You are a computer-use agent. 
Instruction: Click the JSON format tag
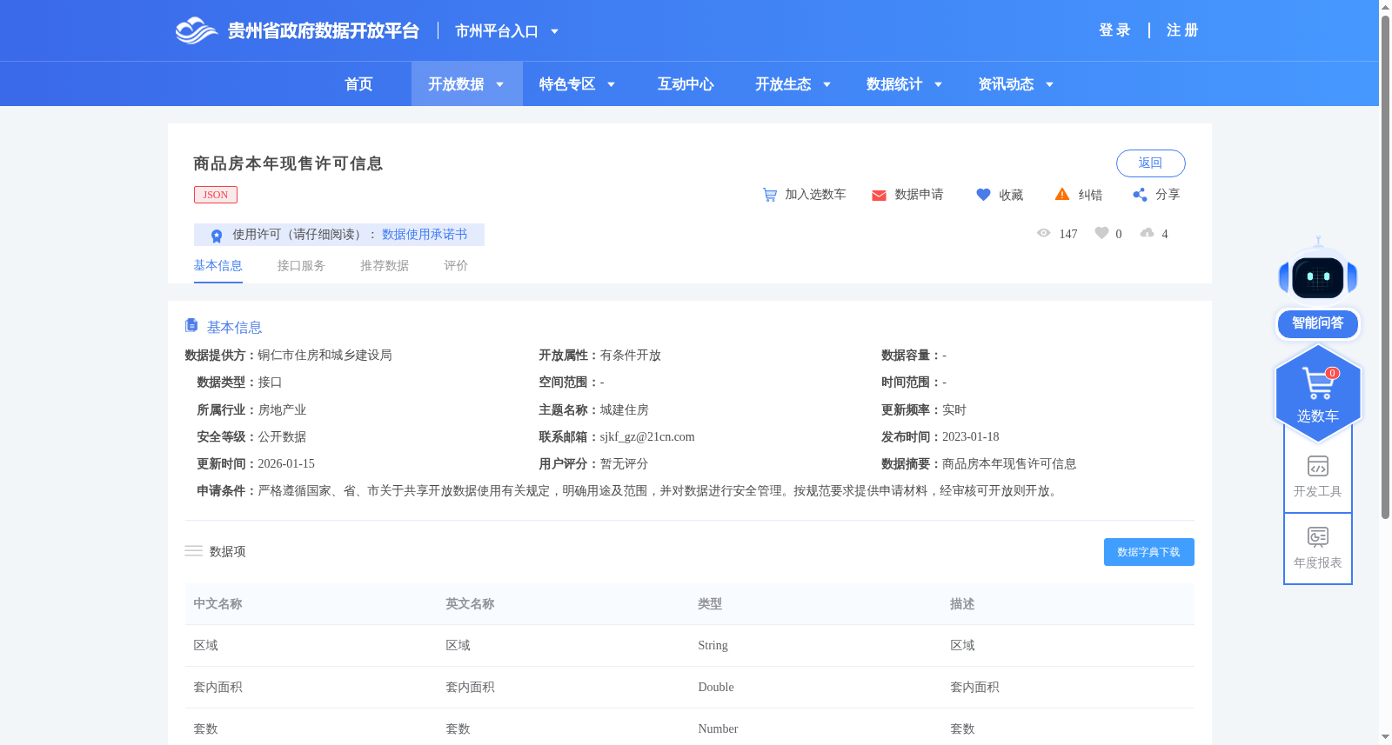(x=216, y=195)
